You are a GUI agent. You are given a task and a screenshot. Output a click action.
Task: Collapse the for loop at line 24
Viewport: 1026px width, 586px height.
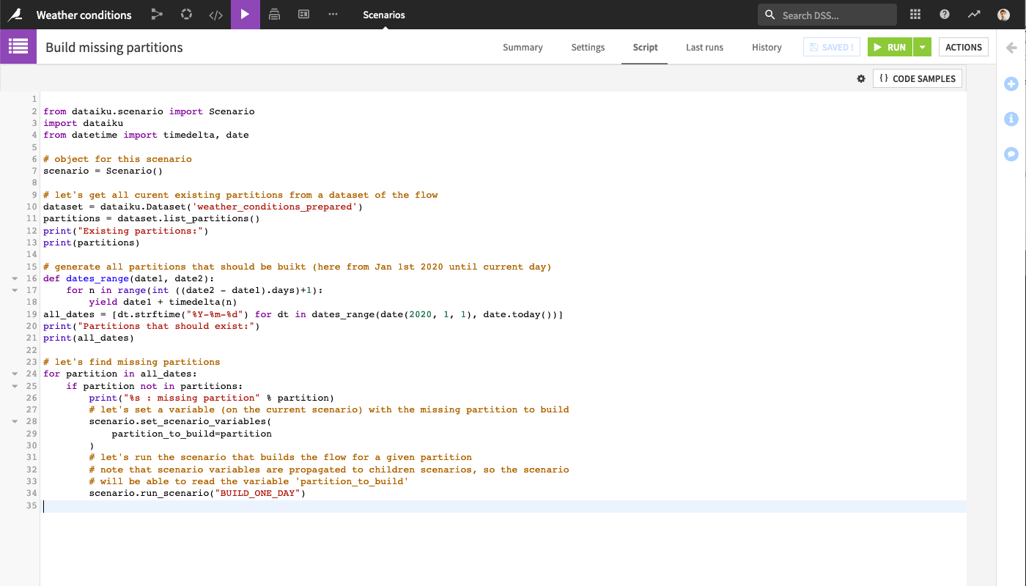(x=14, y=374)
